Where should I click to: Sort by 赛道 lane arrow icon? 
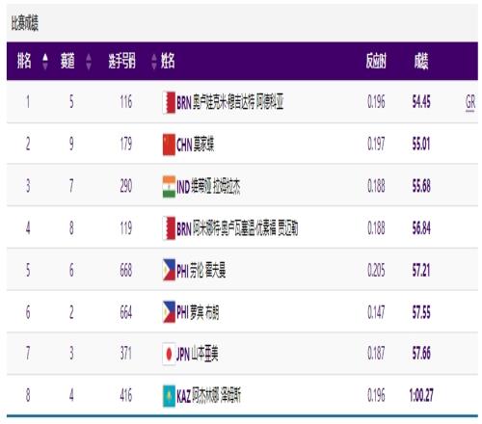[89, 62]
